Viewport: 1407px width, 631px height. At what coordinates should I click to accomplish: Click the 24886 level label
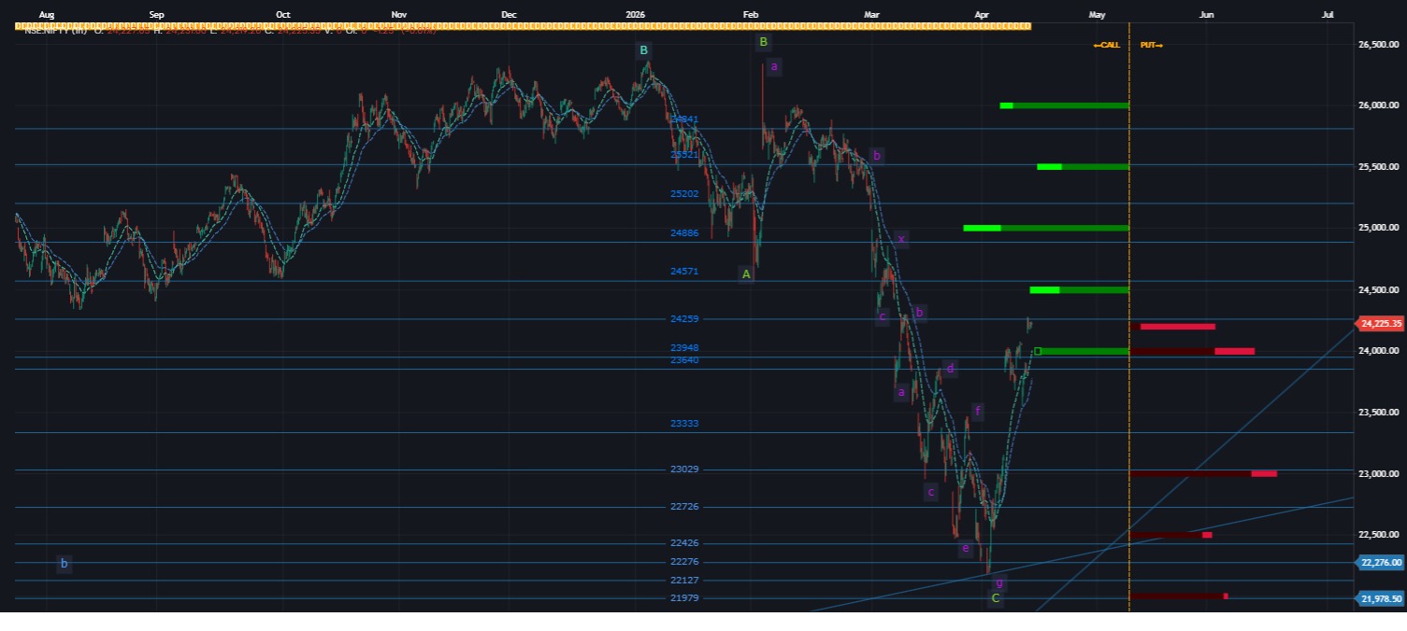(684, 232)
